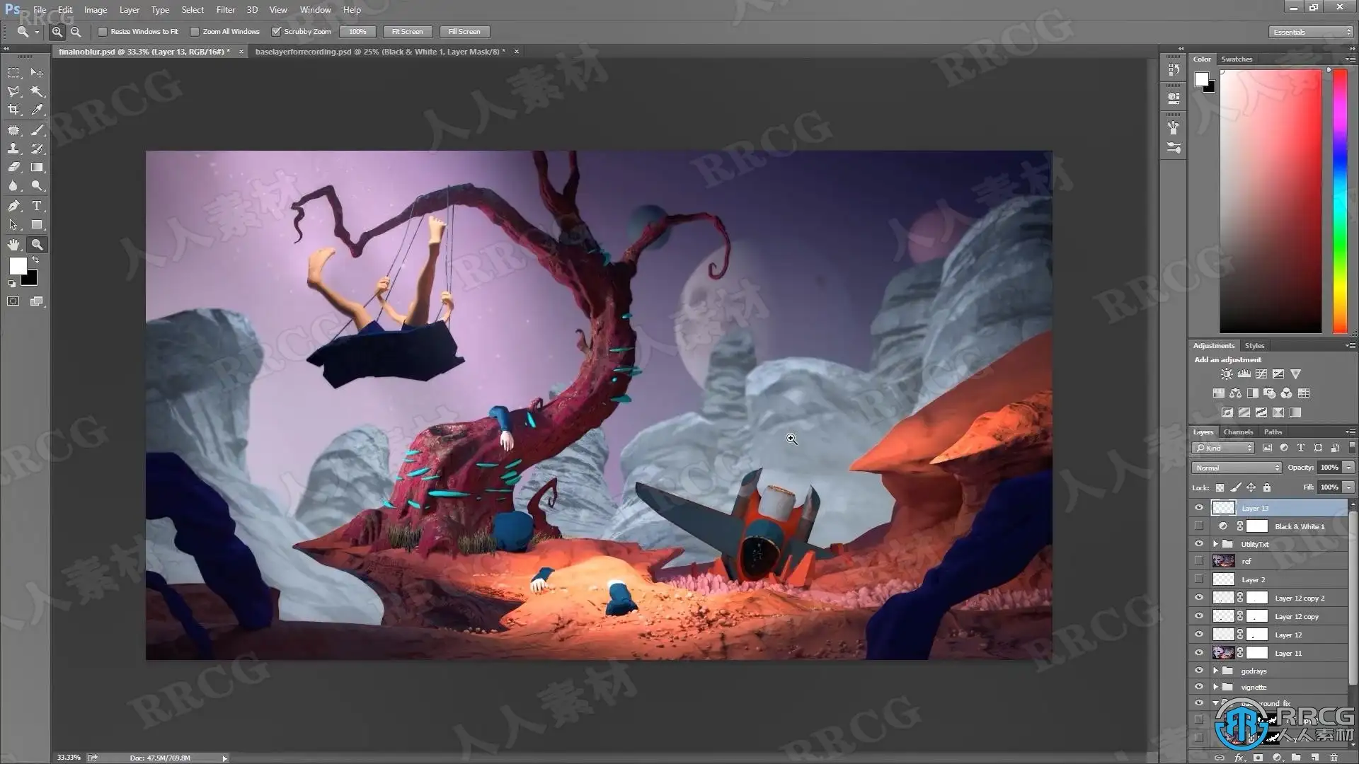Enable Resize Windows to Fit checkbox

point(103,32)
